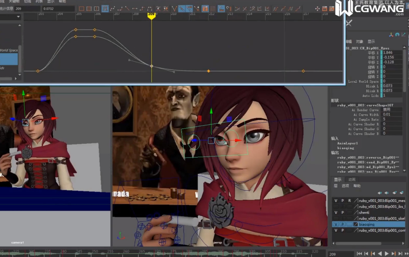Click the outliner scroll-up arrow
The image size is (409, 257).
pyautogui.click(x=20, y=25)
